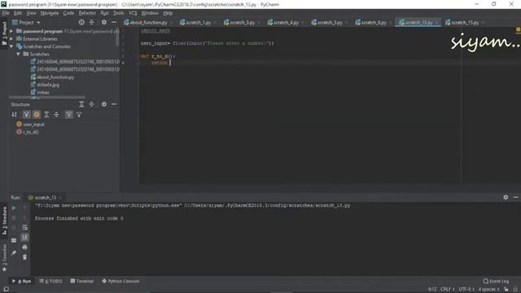This screenshot has height=293, width=521.
Task: Pin the Run tab with the pin icon
Action: tap(14, 253)
